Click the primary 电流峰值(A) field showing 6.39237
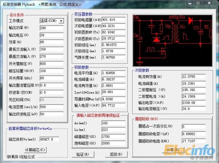The height and width of the screenshot is (163, 219). pos(114,79)
